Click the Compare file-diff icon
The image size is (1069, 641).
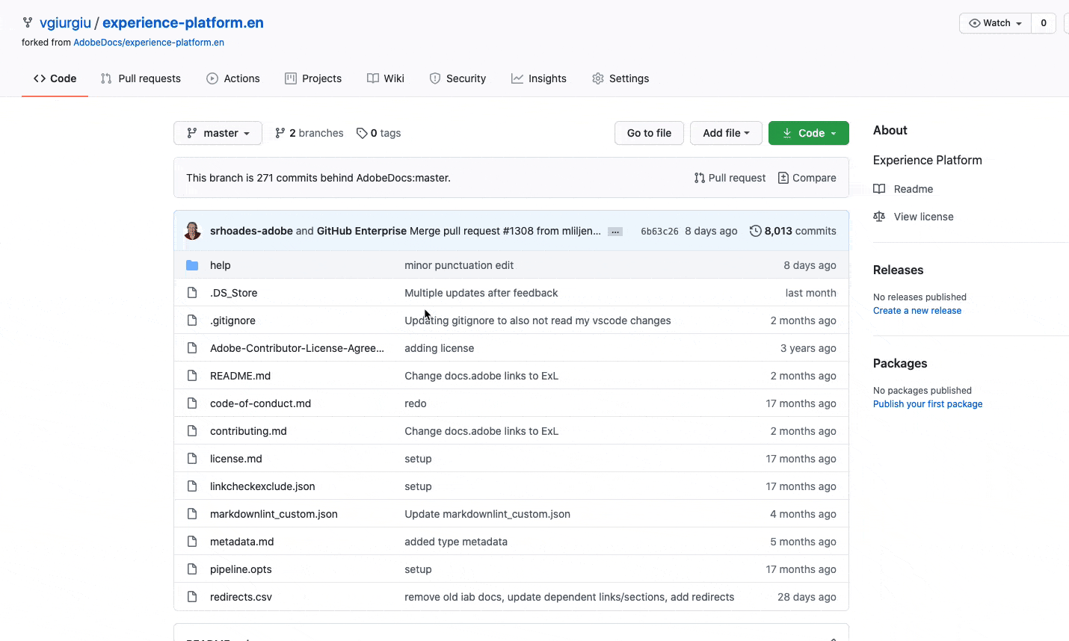pyautogui.click(x=783, y=178)
